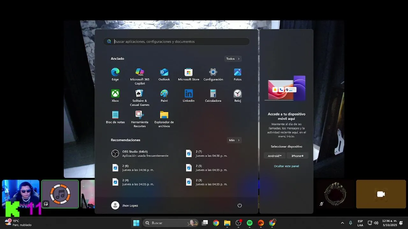Open Chrome with profile badge on taskbar
This screenshot has height=229, width=408.
click(272, 223)
